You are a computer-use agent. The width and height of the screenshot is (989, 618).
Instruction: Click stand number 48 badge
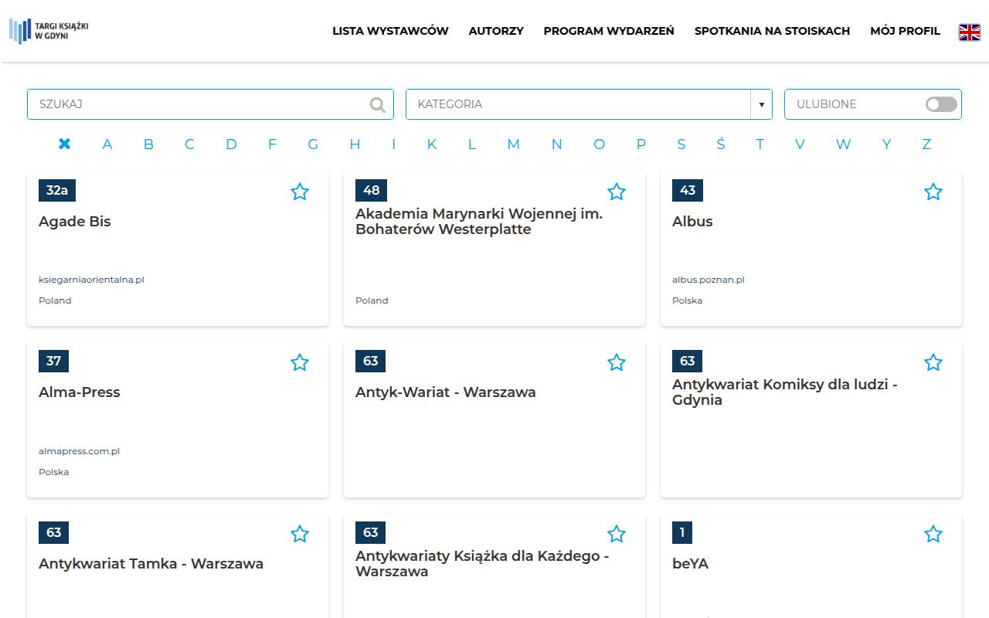(x=371, y=190)
